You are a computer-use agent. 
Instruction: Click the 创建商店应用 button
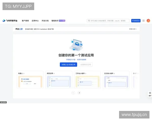coord(86,65)
